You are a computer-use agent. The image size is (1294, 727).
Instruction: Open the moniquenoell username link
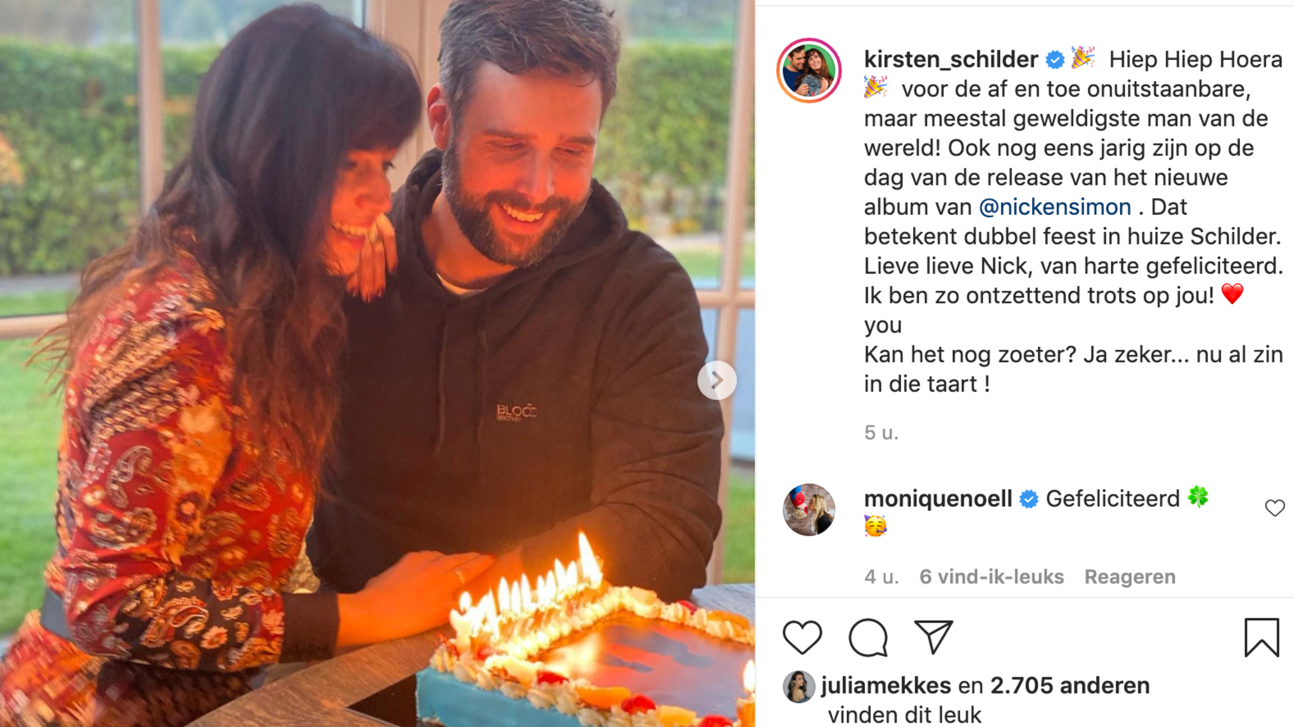938,499
